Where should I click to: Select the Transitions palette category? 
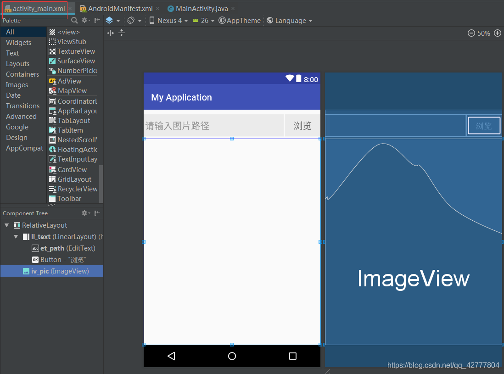coord(23,106)
